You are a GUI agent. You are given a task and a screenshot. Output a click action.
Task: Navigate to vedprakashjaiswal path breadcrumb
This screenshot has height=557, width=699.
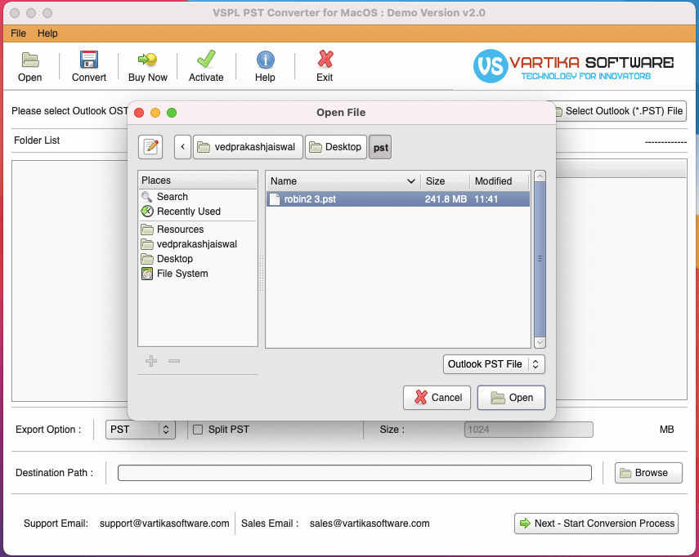click(x=248, y=147)
